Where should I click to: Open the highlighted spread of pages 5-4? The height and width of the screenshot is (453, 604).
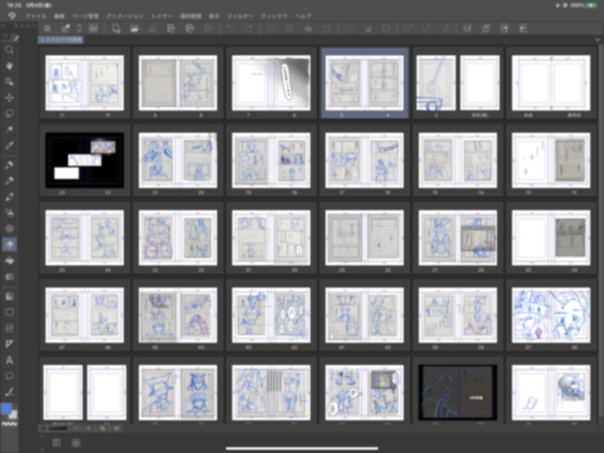(x=364, y=83)
